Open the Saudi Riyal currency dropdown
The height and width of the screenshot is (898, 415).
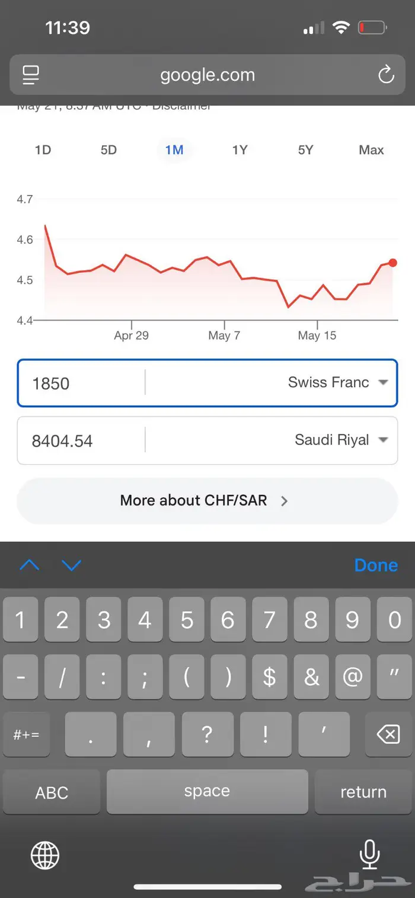(341, 440)
